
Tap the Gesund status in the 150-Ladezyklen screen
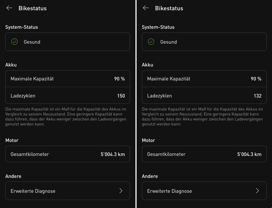[32, 42]
